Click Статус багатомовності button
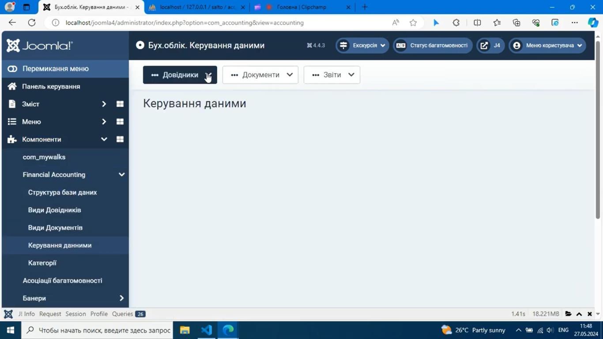The image size is (603, 339). click(x=433, y=45)
